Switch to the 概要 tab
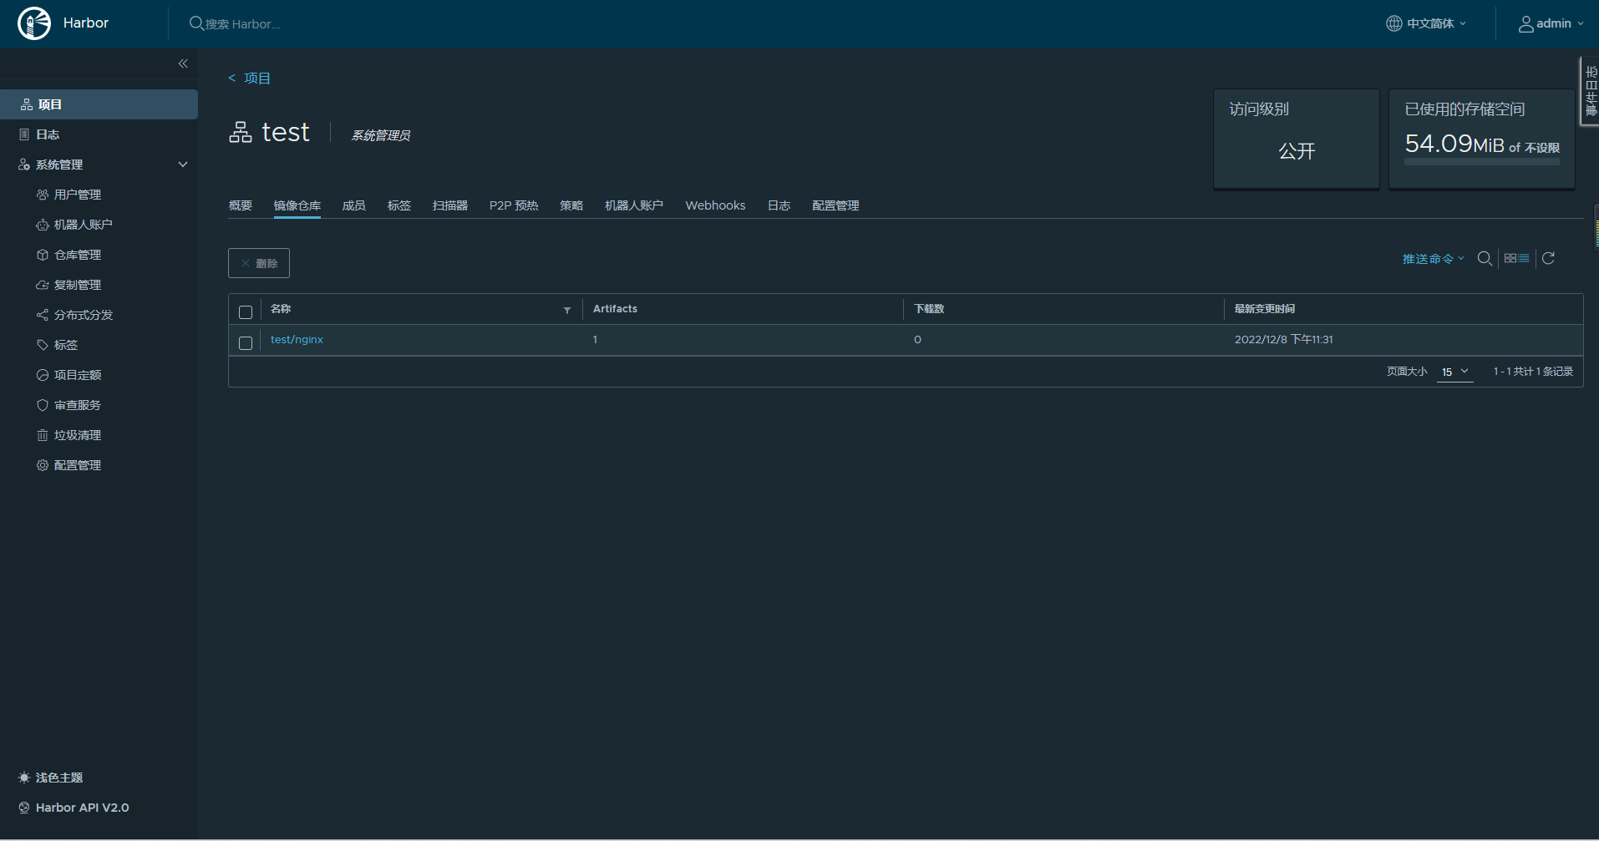Viewport: 1599px width, 841px height. click(x=241, y=205)
